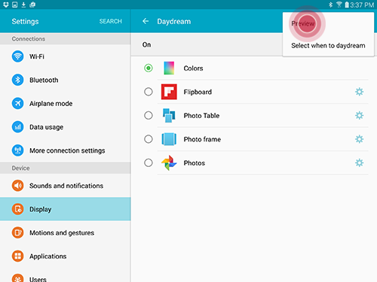Tap battery indicator in status bar
Image resolution: width=377 pixels, height=282 pixels.
click(347, 5)
